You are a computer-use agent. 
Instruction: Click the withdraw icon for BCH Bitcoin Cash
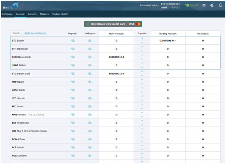point(90,57)
